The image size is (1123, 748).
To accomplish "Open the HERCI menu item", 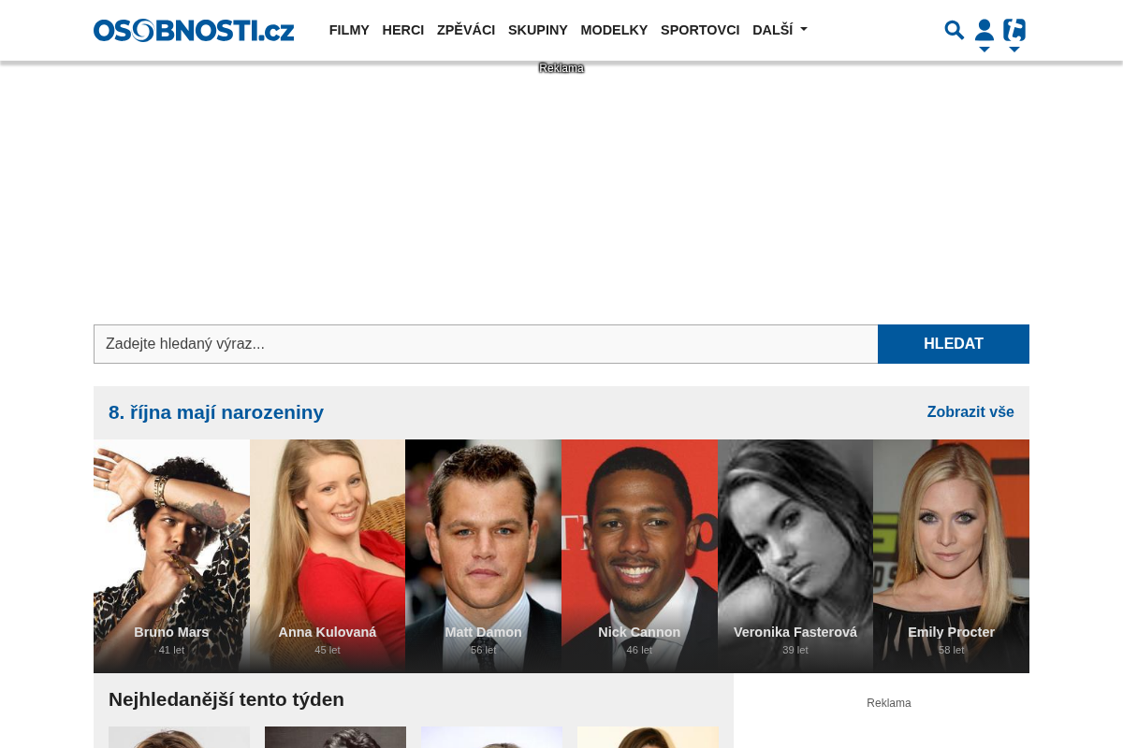I will point(403,30).
